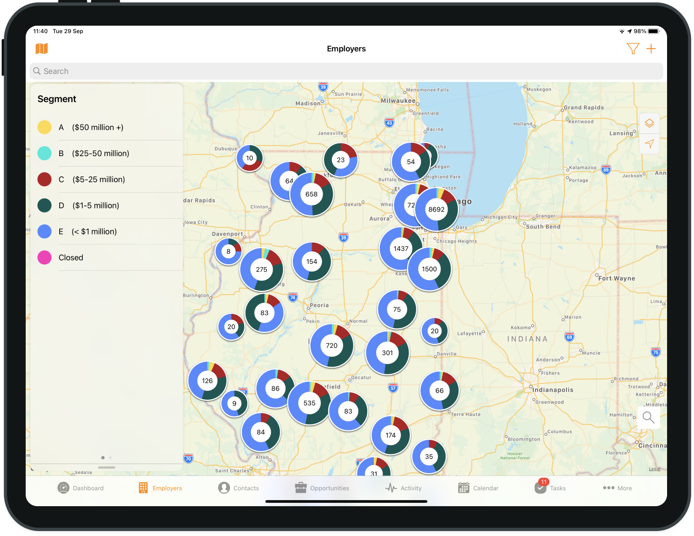Open the 535 employer cluster

310,403
